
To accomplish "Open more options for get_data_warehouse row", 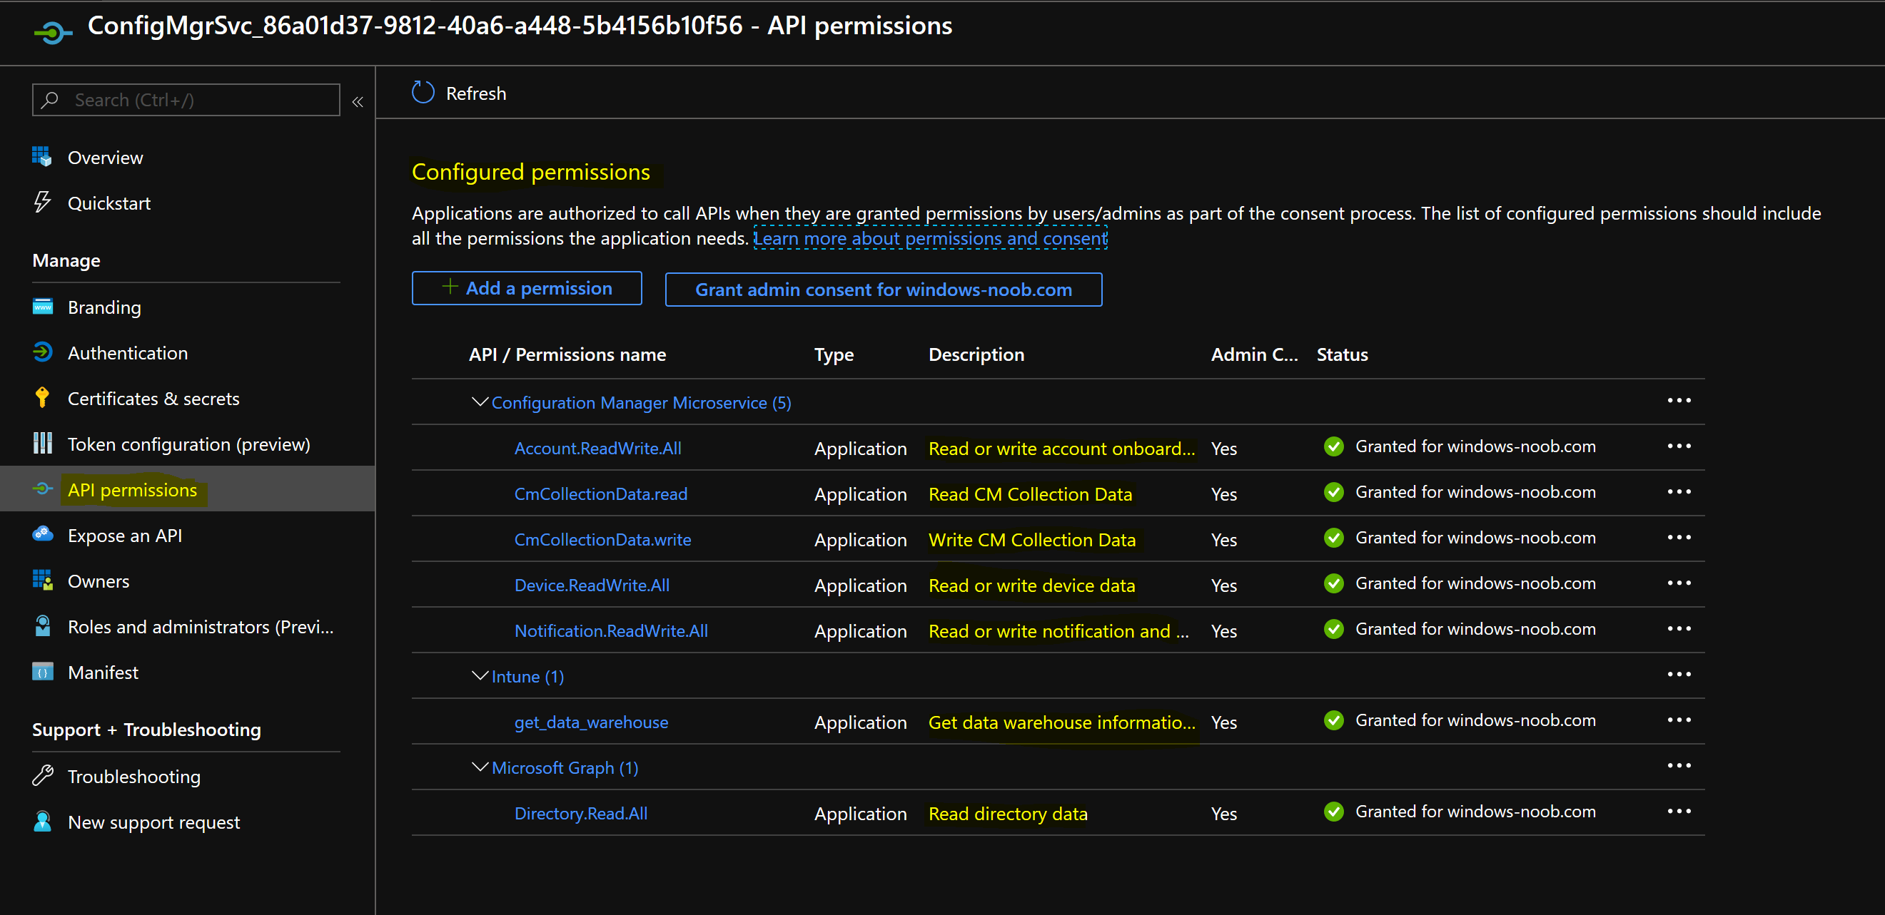I will [x=1679, y=720].
